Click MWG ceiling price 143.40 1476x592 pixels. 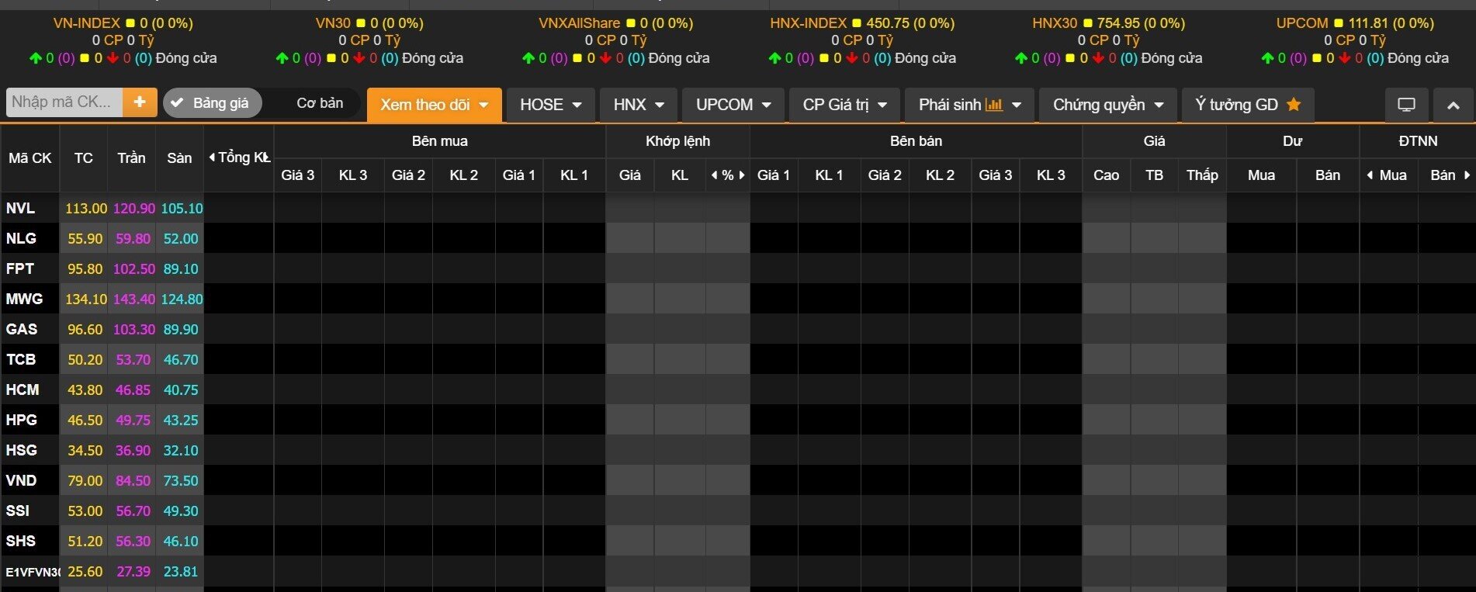pos(133,299)
